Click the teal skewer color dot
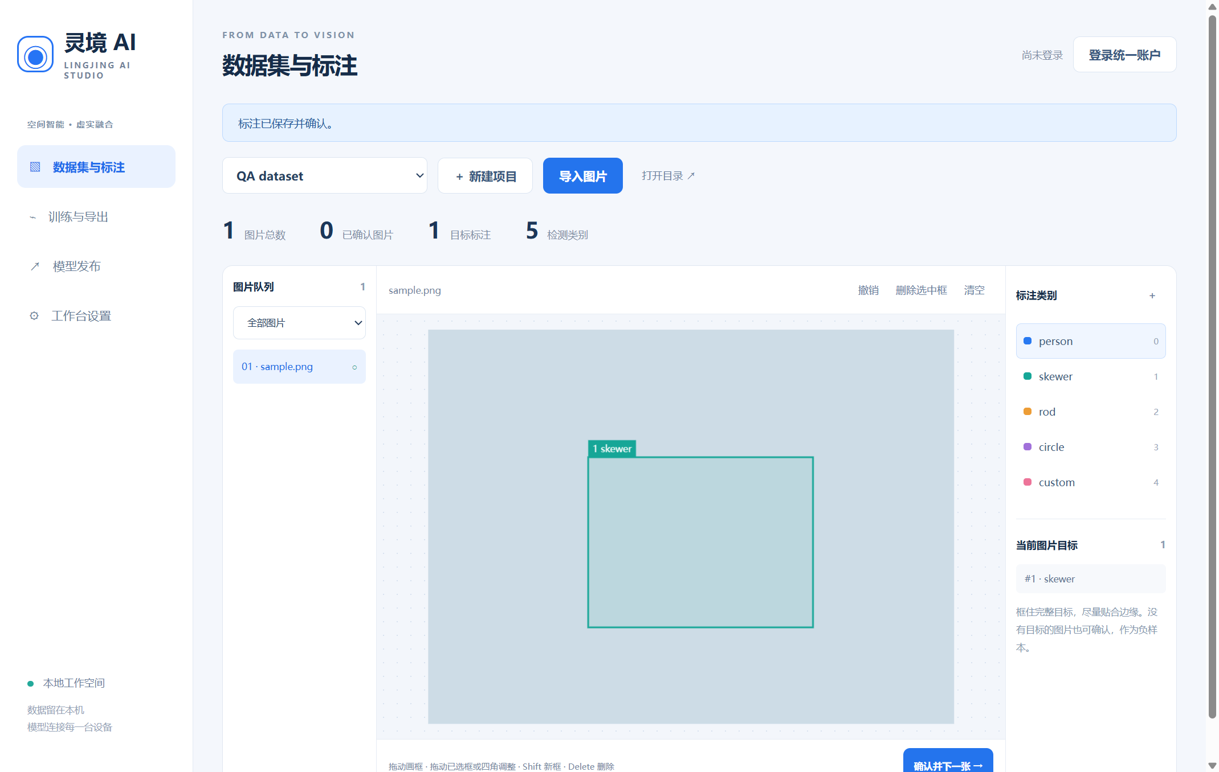Screen dimensions: 1219x772 (1028, 376)
